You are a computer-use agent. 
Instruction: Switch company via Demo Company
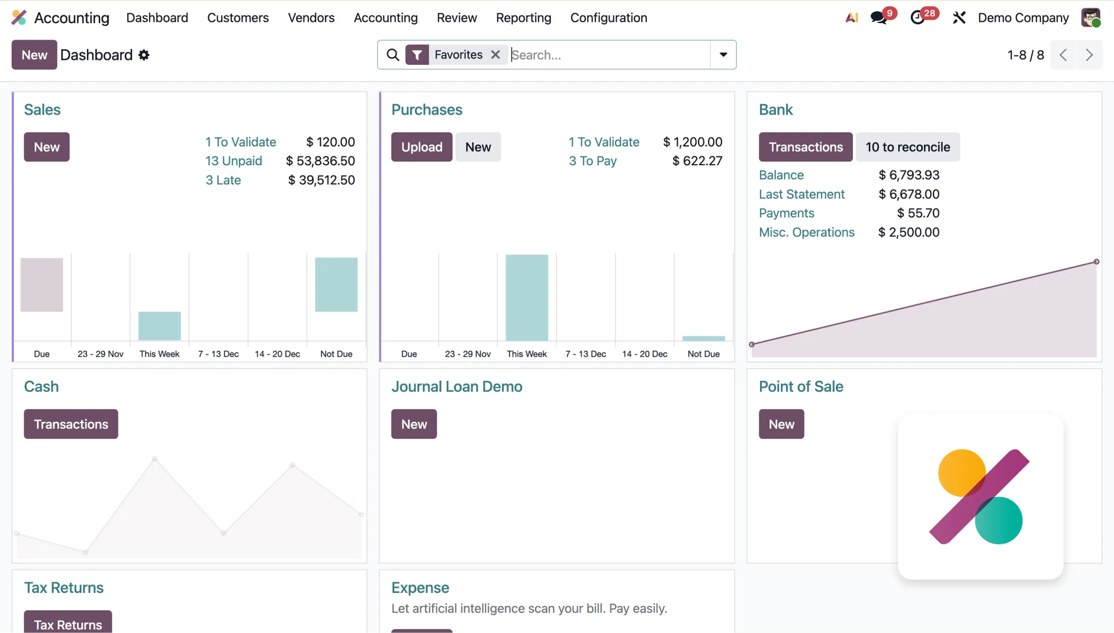(x=1023, y=18)
